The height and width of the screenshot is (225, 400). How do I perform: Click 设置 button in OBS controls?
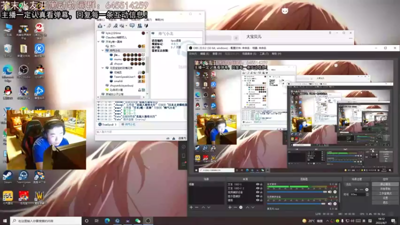(x=385, y=198)
